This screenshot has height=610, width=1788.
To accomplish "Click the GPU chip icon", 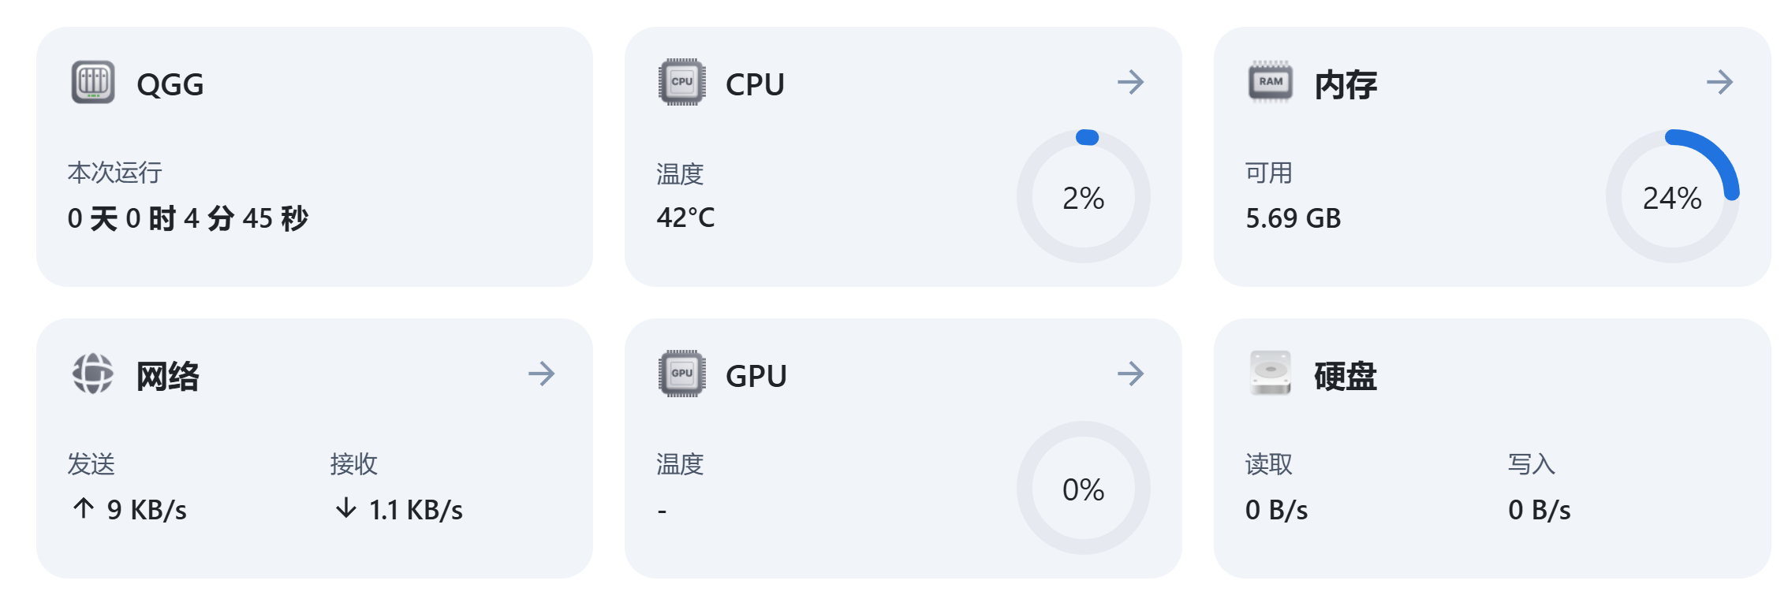I will point(681,374).
